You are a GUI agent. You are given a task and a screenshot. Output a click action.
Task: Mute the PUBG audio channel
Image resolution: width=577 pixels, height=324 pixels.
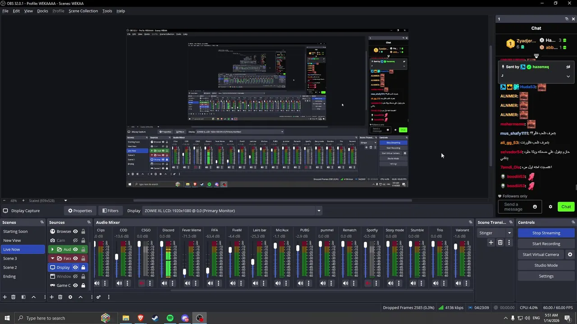pyautogui.click(x=300, y=283)
